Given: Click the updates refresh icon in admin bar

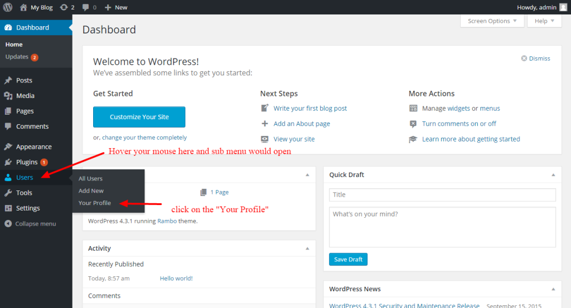Looking at the screenshot, I should click(x=64, y=7).
